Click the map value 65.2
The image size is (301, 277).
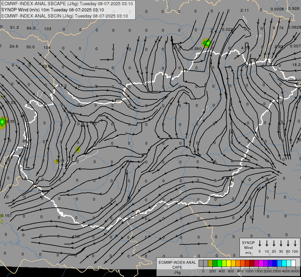62,86
